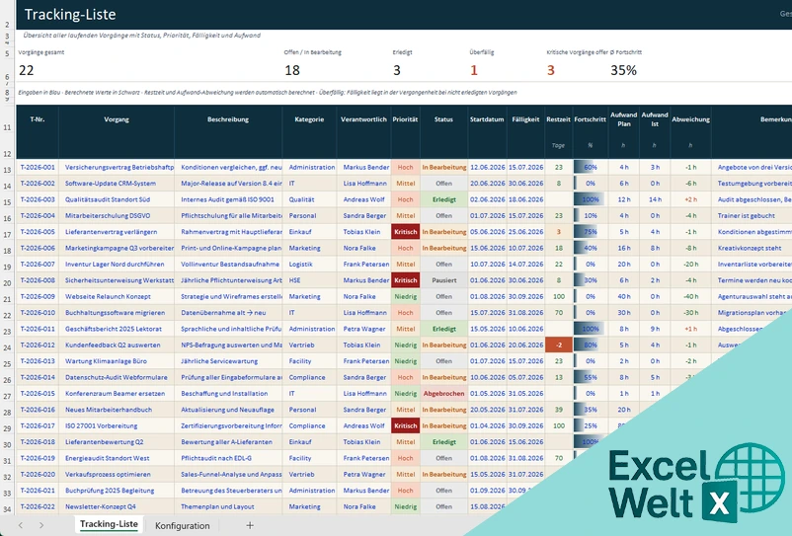Click cell T-2026-005
The width and height of the screenshot is (792, 536).
tap(38, 232)
